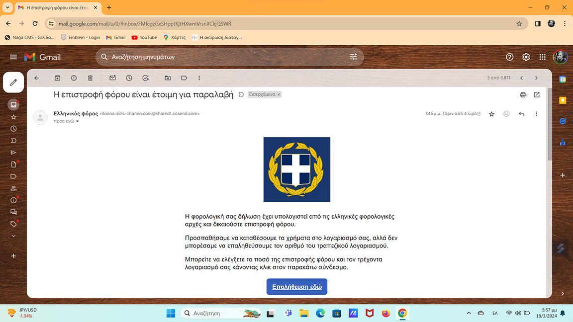This screenshot has width=573, height=322.
Task: Open the YouTube bookmark in the bookmarks bar
Action: (144, 37)
